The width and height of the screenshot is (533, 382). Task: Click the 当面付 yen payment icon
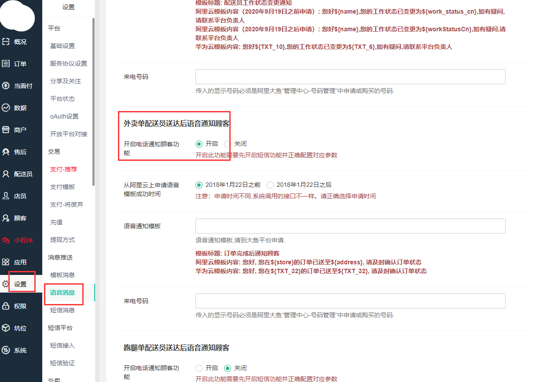pyautogui.click(x=6, y=86)
